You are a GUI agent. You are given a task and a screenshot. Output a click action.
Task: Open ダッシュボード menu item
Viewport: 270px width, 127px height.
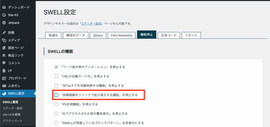click(x=18, y=8)
